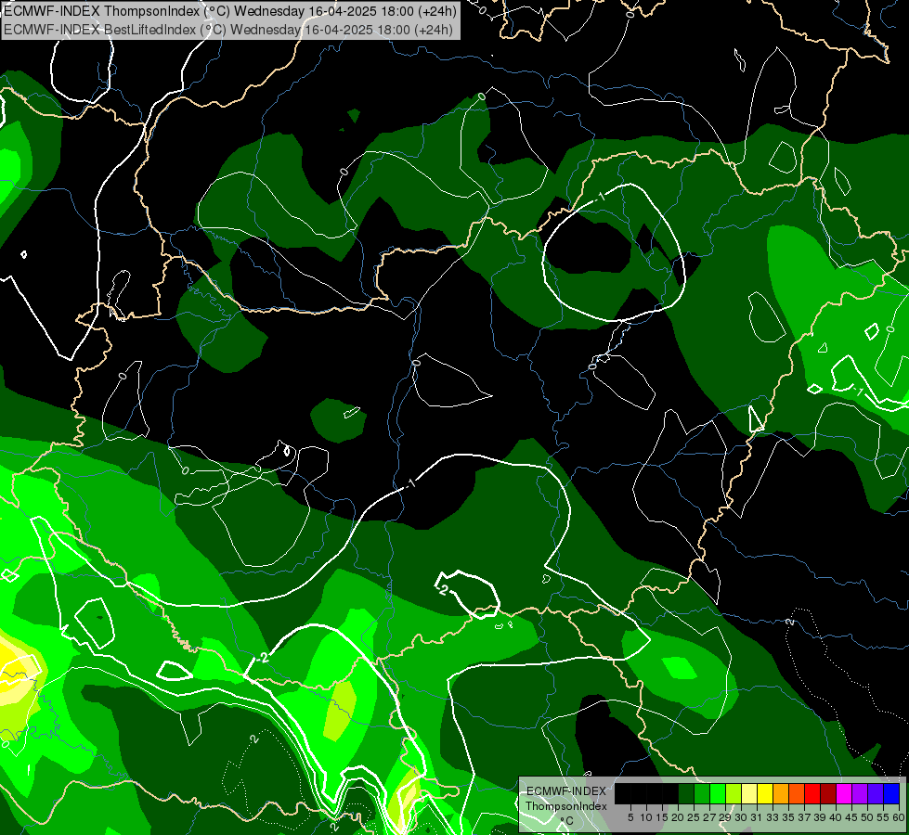Select the yellow-green 29–30 legend swatch

(734, 793)
